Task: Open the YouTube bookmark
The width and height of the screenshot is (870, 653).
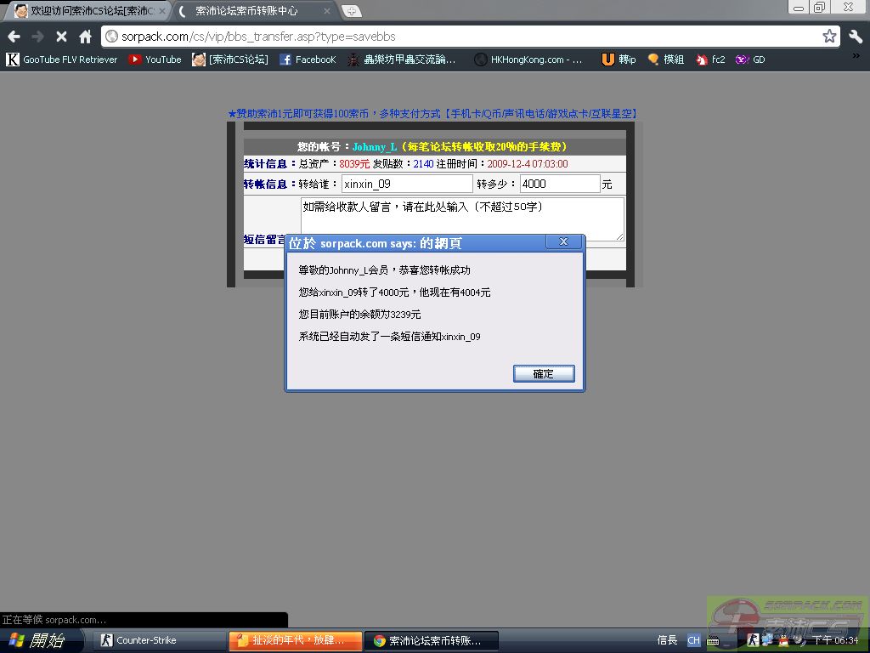Action: click(x=155, y=60)
